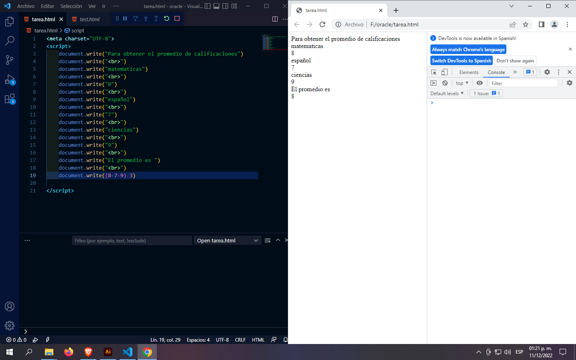This screenshot has width=576, height=360.
Task: Toggle inspect element picker in DevTools
Action: (434, 72)
